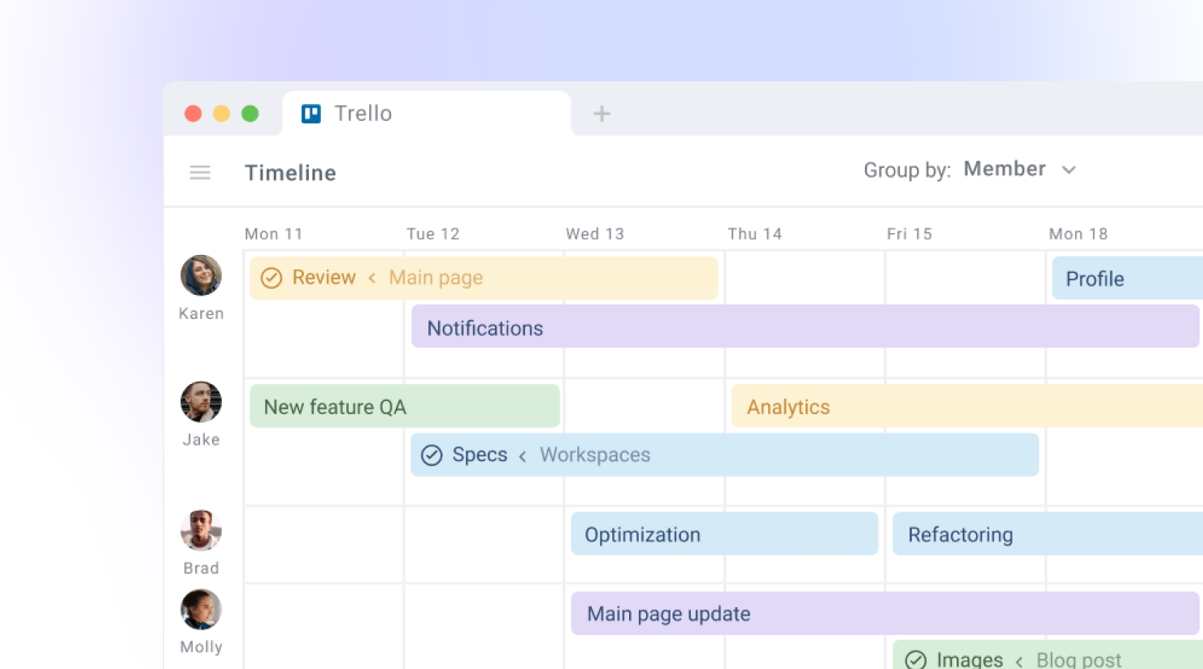Viewport: 1203px width, 669px height.
Task: Open the Optimization task bar
Action: tap(724, 533)
